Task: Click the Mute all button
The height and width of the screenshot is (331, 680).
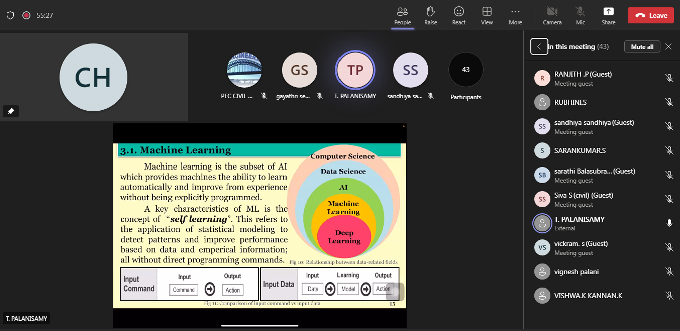Action: coord(642,47)
